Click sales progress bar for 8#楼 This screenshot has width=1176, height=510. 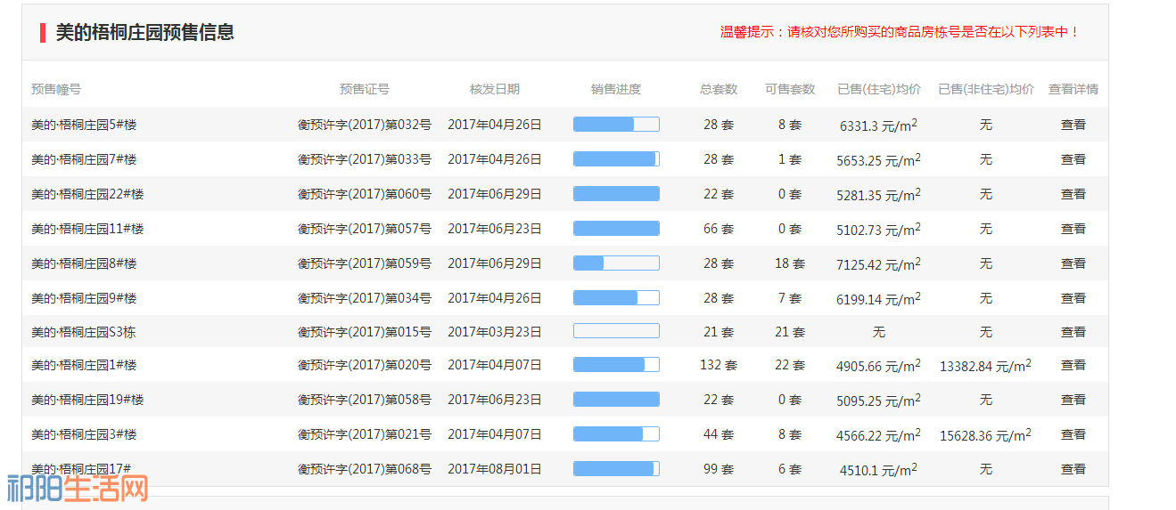[x=616, y=263]
